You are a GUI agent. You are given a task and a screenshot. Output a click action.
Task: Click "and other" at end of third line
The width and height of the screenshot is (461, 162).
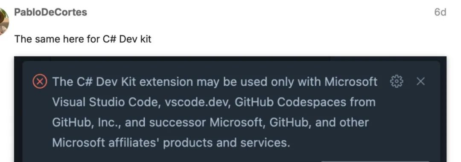coord(342,122)
